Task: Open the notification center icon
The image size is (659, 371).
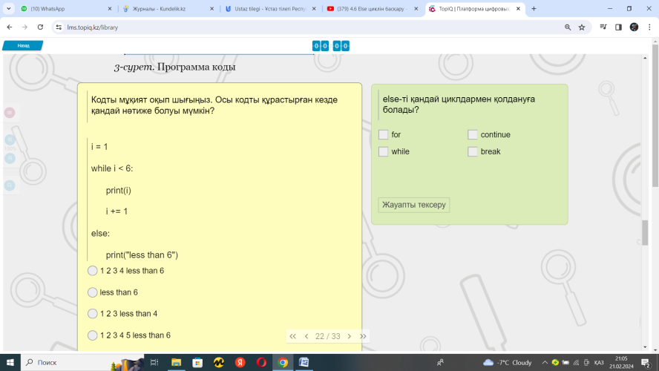Action: (646, 362)
